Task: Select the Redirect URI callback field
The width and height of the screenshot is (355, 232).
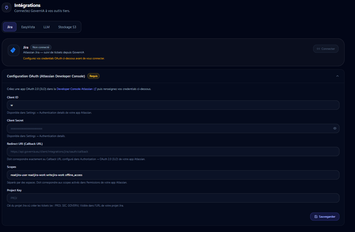Action: (x=173, y=152)
